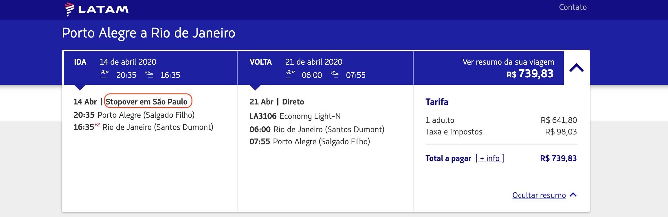668x217 pixels.
Task: Click Ver resumo da sua viagem
Action: (508, 62)
